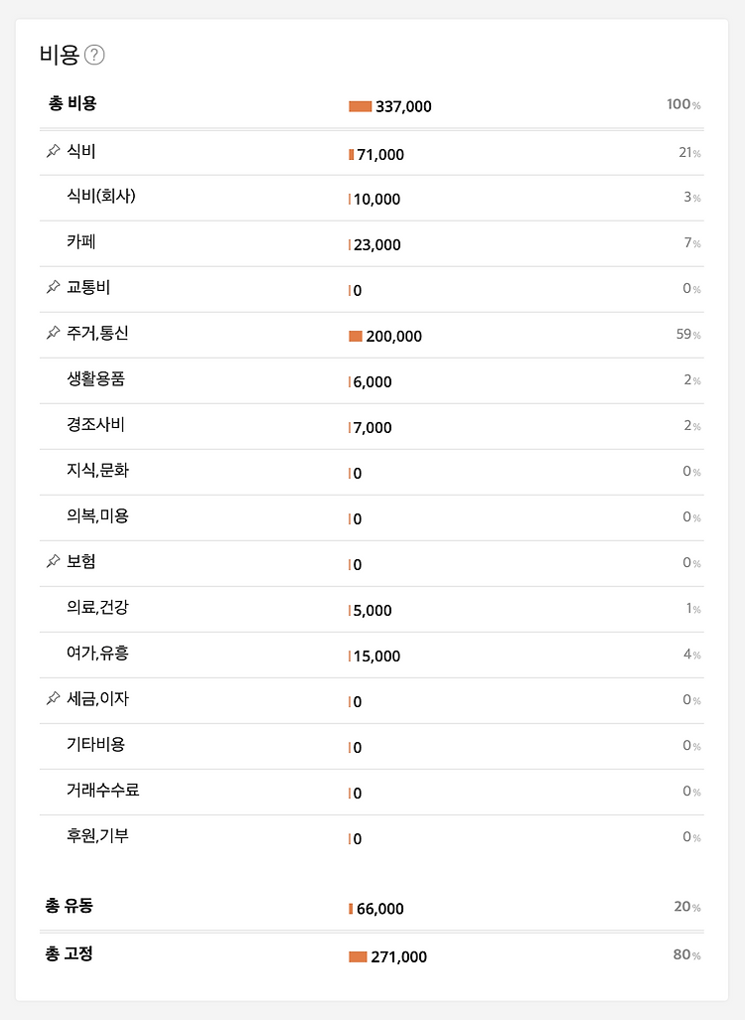Click the 총 고정 271,000 amount
Screen dimensions: 745x1020
(399, 956)
